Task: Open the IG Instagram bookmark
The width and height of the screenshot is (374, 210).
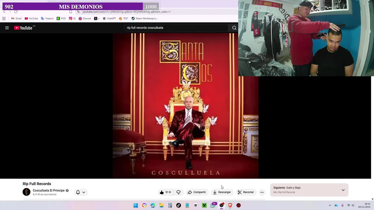Action: click(x=72, y=18)
